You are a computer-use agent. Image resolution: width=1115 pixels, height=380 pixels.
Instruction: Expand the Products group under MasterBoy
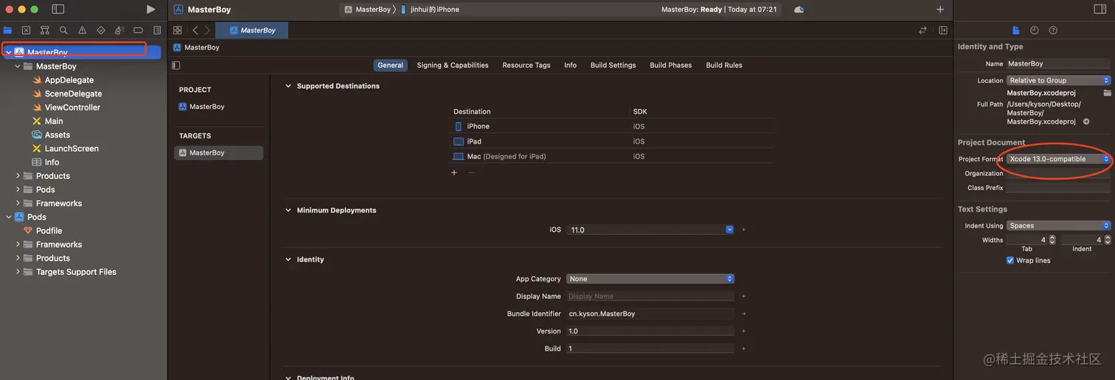(18, 176)
